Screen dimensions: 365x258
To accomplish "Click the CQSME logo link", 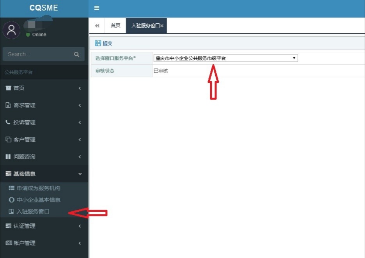I will pos(44,8).
